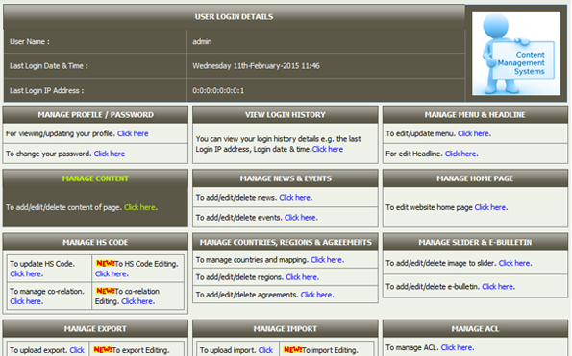Image resolution: width=572 pixels, height=356 pixels.
Task: Open the edit Headline link
Action: 460,154
